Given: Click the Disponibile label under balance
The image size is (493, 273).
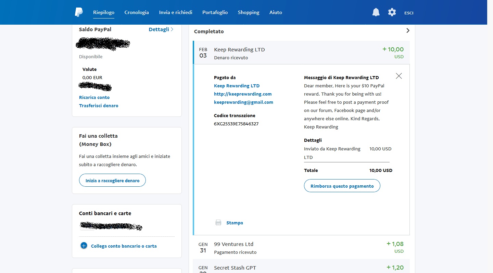Looking at the screenshot, I should click(x=91, y=57).
